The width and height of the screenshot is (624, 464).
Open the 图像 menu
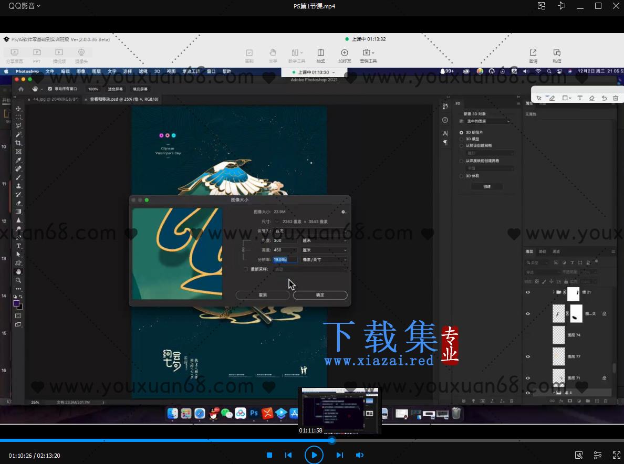81,71
